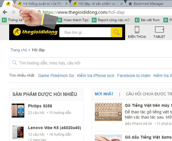Viewport: 172px width, 141px height.
Task: Click 18 hướng dẫn under Lenovo Vibe K5
Action: click(60, 134)
